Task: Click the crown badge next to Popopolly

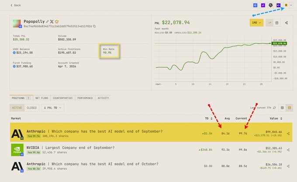Action: point(57,21)
